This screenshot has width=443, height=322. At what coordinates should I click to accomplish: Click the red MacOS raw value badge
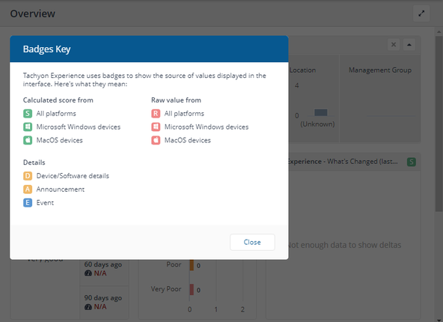pyautogui.click(x=156, y=140)
